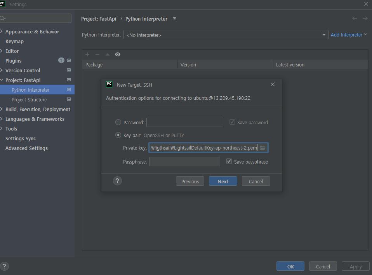
Task: Click the Version column header
Action: 225,64
